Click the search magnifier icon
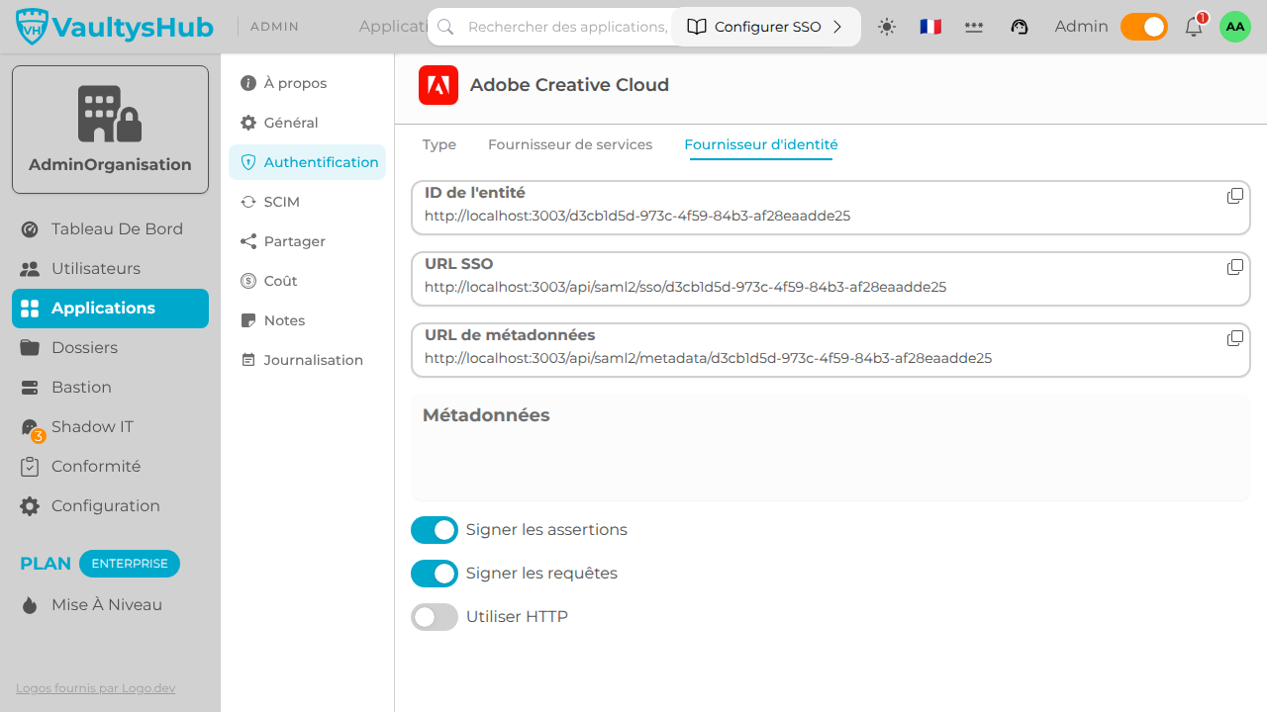 click(445, 27)
